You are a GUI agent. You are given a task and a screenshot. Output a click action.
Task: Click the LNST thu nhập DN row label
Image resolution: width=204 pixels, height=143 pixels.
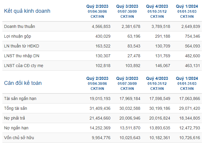(22, 56)
